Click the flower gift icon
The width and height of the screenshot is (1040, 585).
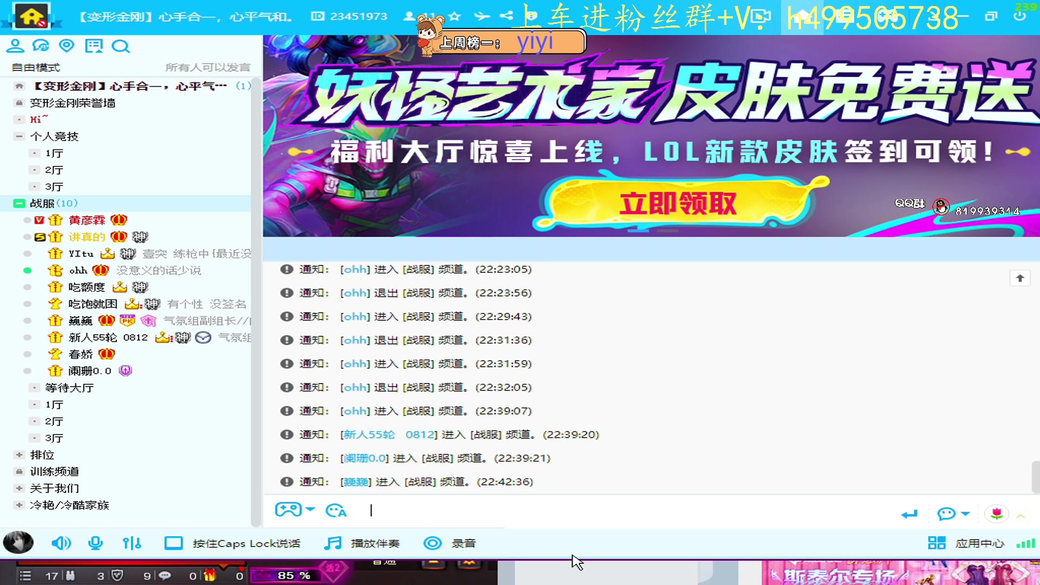(x=997, y=513)
